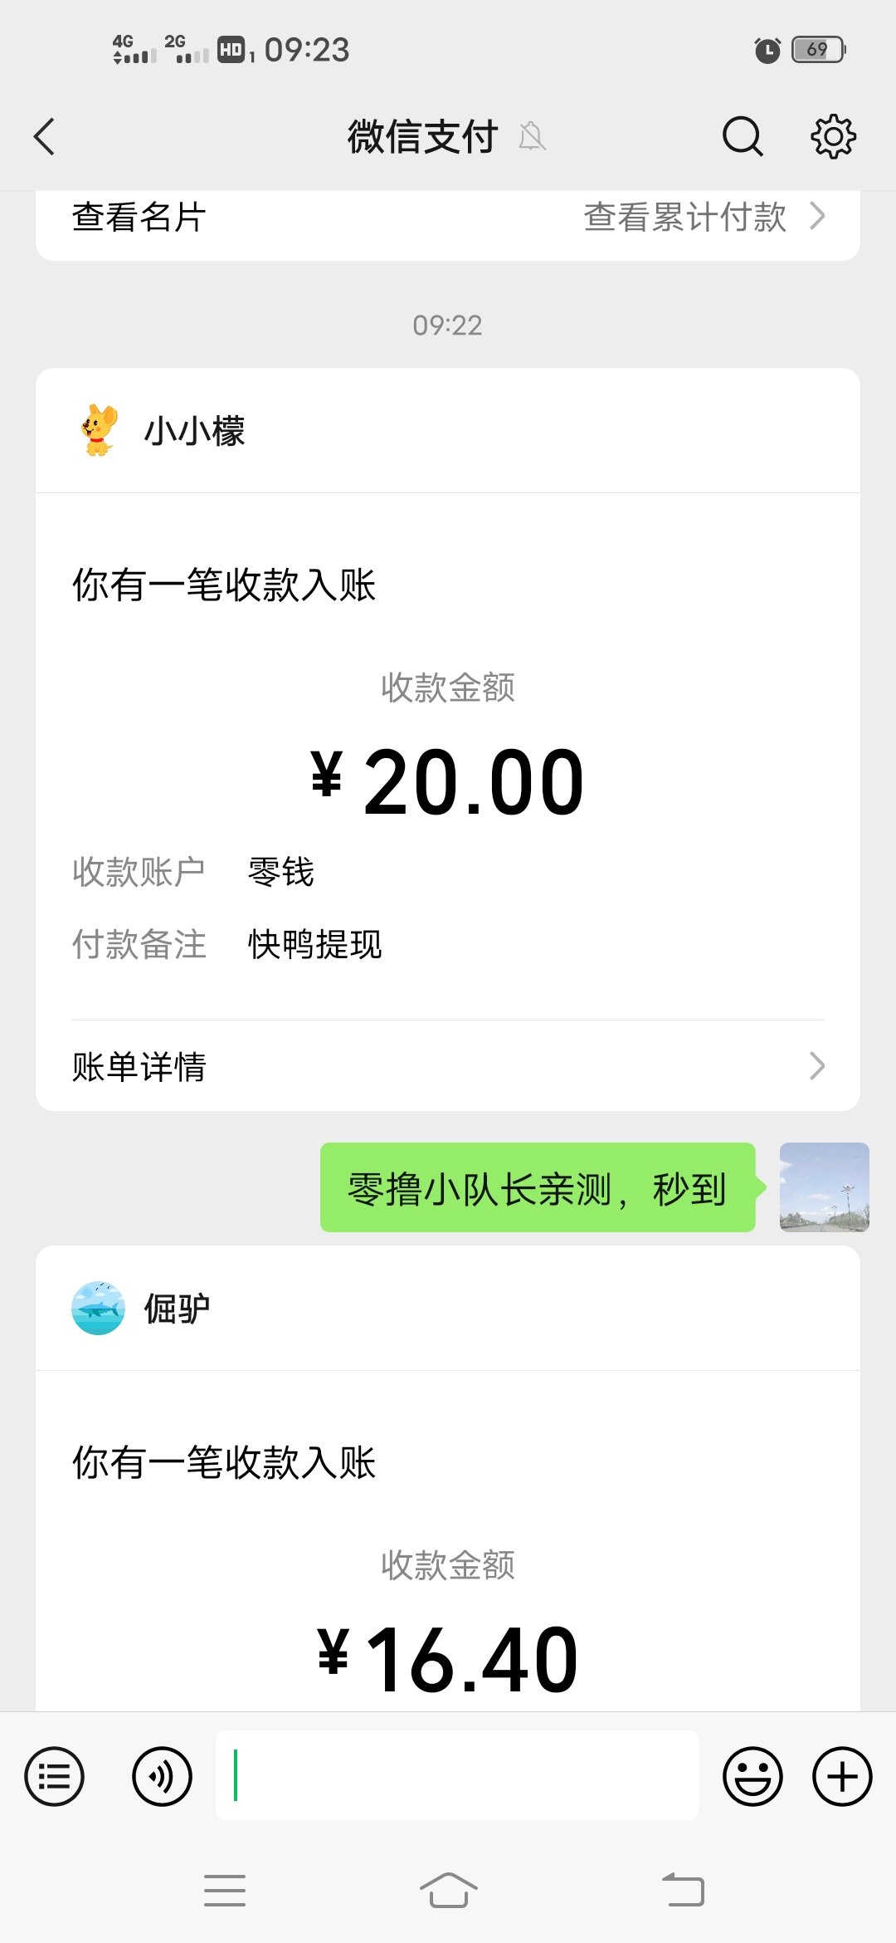The image size is (896, 1943).
Task: Tap 倔驴 shark avatar icon
Action: tap(99, 1308)
